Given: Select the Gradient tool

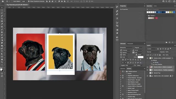Looking at the screenshot, I should 2,40.
